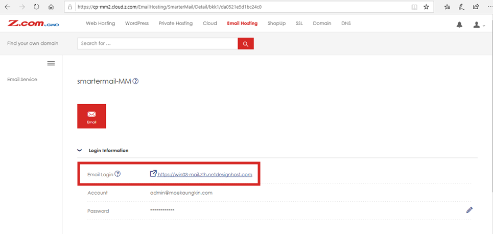Screen dimensions: 493x234
Task: Open the browser home page icon
Action: point(51,7)
